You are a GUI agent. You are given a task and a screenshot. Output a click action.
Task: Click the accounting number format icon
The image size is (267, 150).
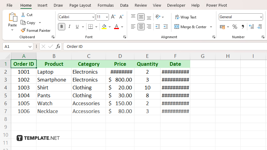coord(222,27)
